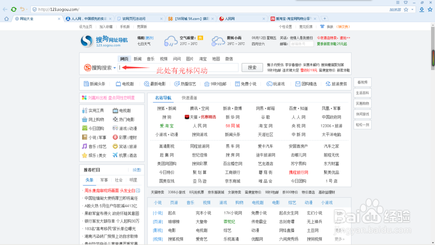The image size is (435, 245).
Task: Click the 网上购物 basket icon
Action: coord(85,119)
